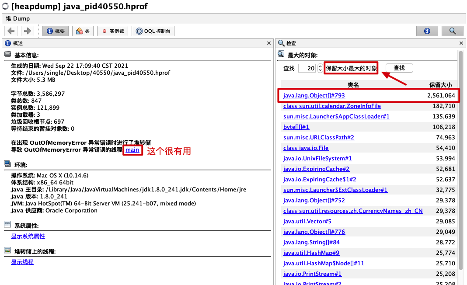This screenshot has width=467, height=285.
Task: Click retained size value 182,710
Action: point(444,106)
